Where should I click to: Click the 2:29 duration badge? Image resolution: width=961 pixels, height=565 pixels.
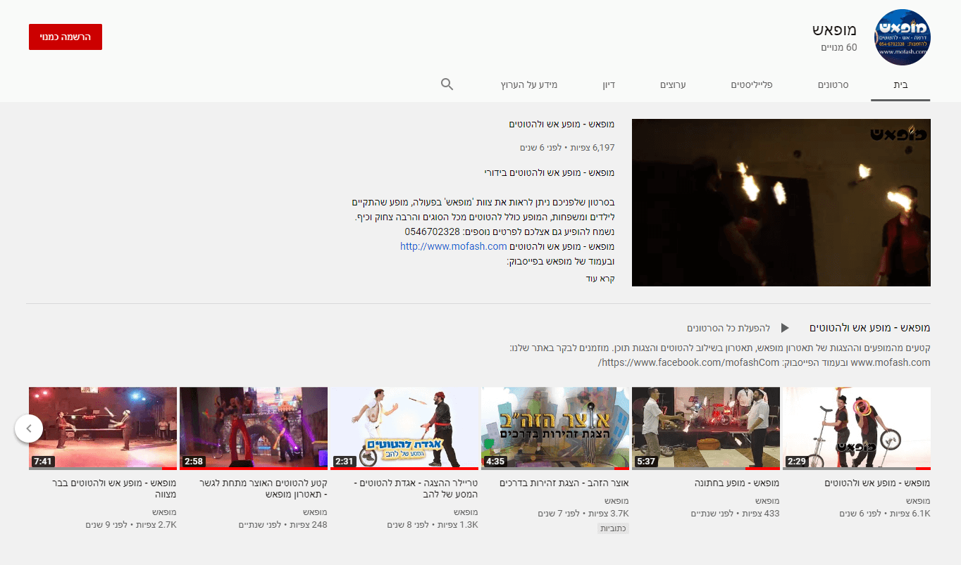(x=797, y=462)
